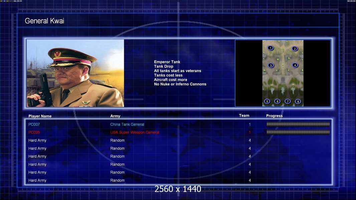Click start position 3 on the minimap
356x200 pixels.
(271, 65)
